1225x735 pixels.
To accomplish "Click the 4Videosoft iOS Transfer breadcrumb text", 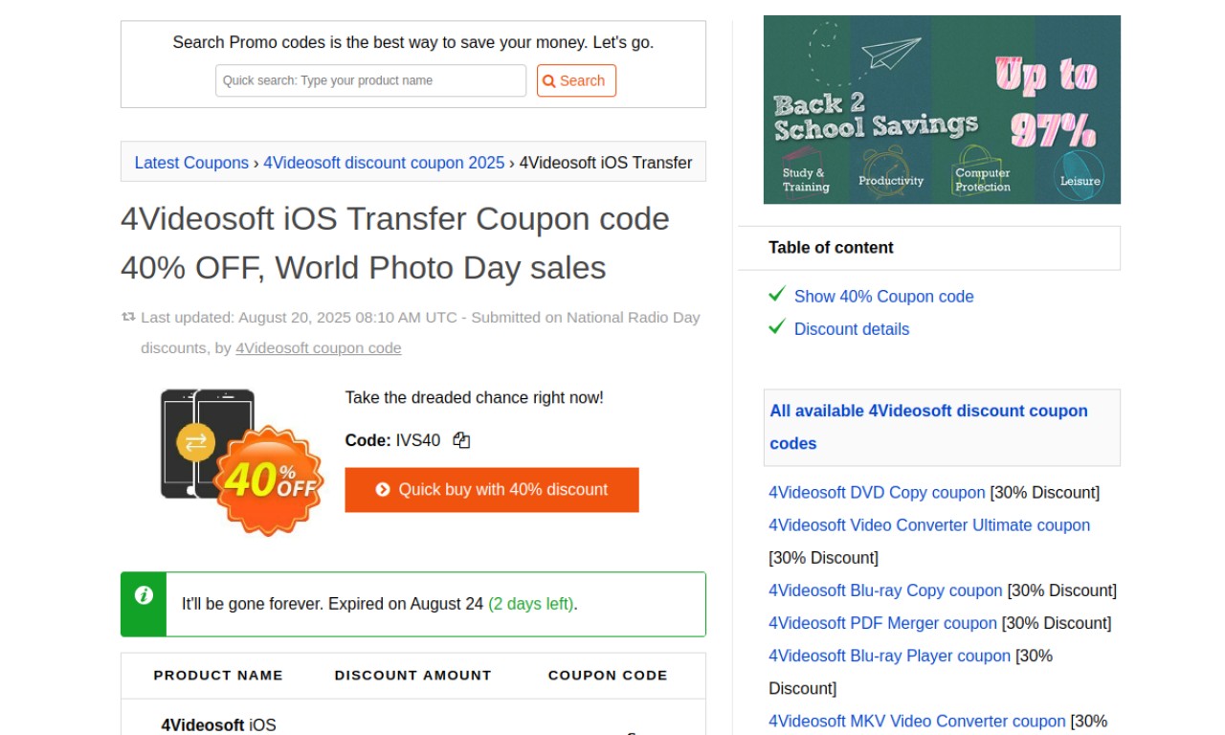I will coord(606,163).
